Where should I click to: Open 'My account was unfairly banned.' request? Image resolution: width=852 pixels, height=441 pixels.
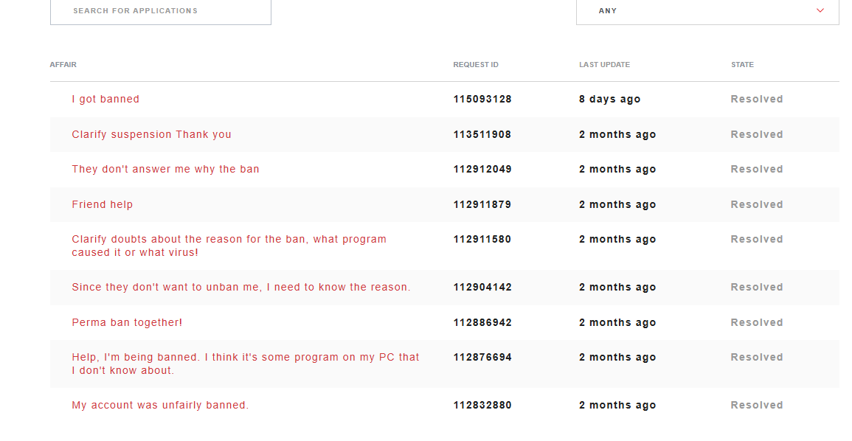160,405
